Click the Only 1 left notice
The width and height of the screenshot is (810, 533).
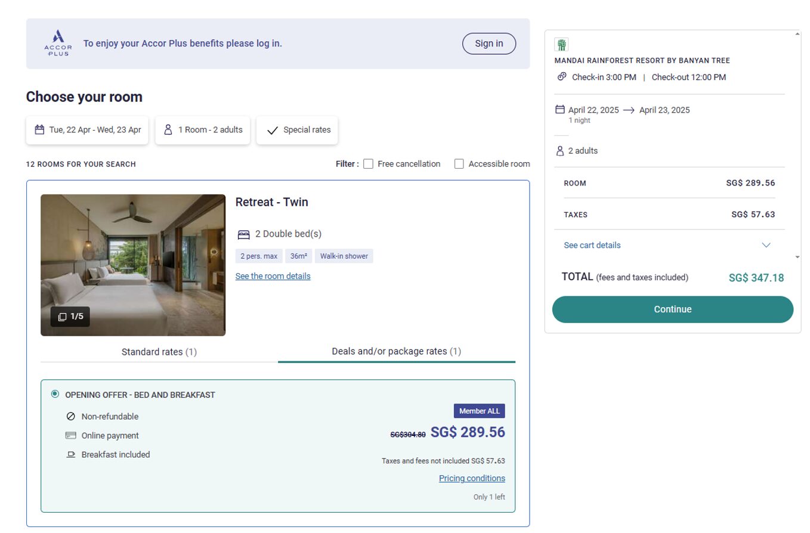489,497
